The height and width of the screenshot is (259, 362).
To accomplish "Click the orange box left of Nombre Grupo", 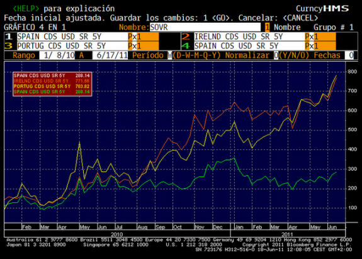I will point(267,27).
